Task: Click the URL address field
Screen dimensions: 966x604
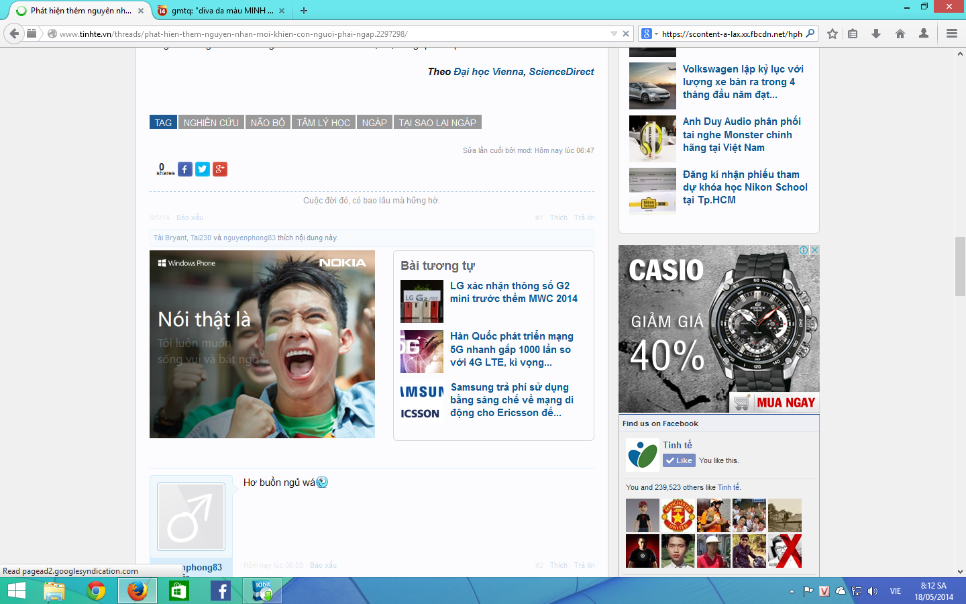Action: [x=332, y=34]
